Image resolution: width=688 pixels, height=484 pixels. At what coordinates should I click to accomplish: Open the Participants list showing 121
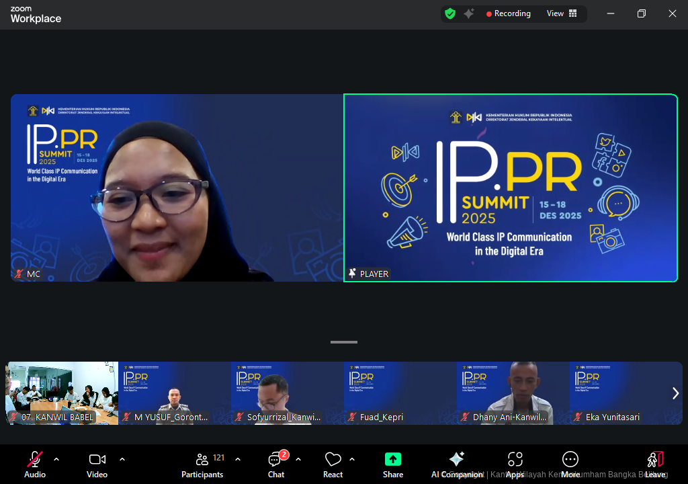tap(202, 460)
